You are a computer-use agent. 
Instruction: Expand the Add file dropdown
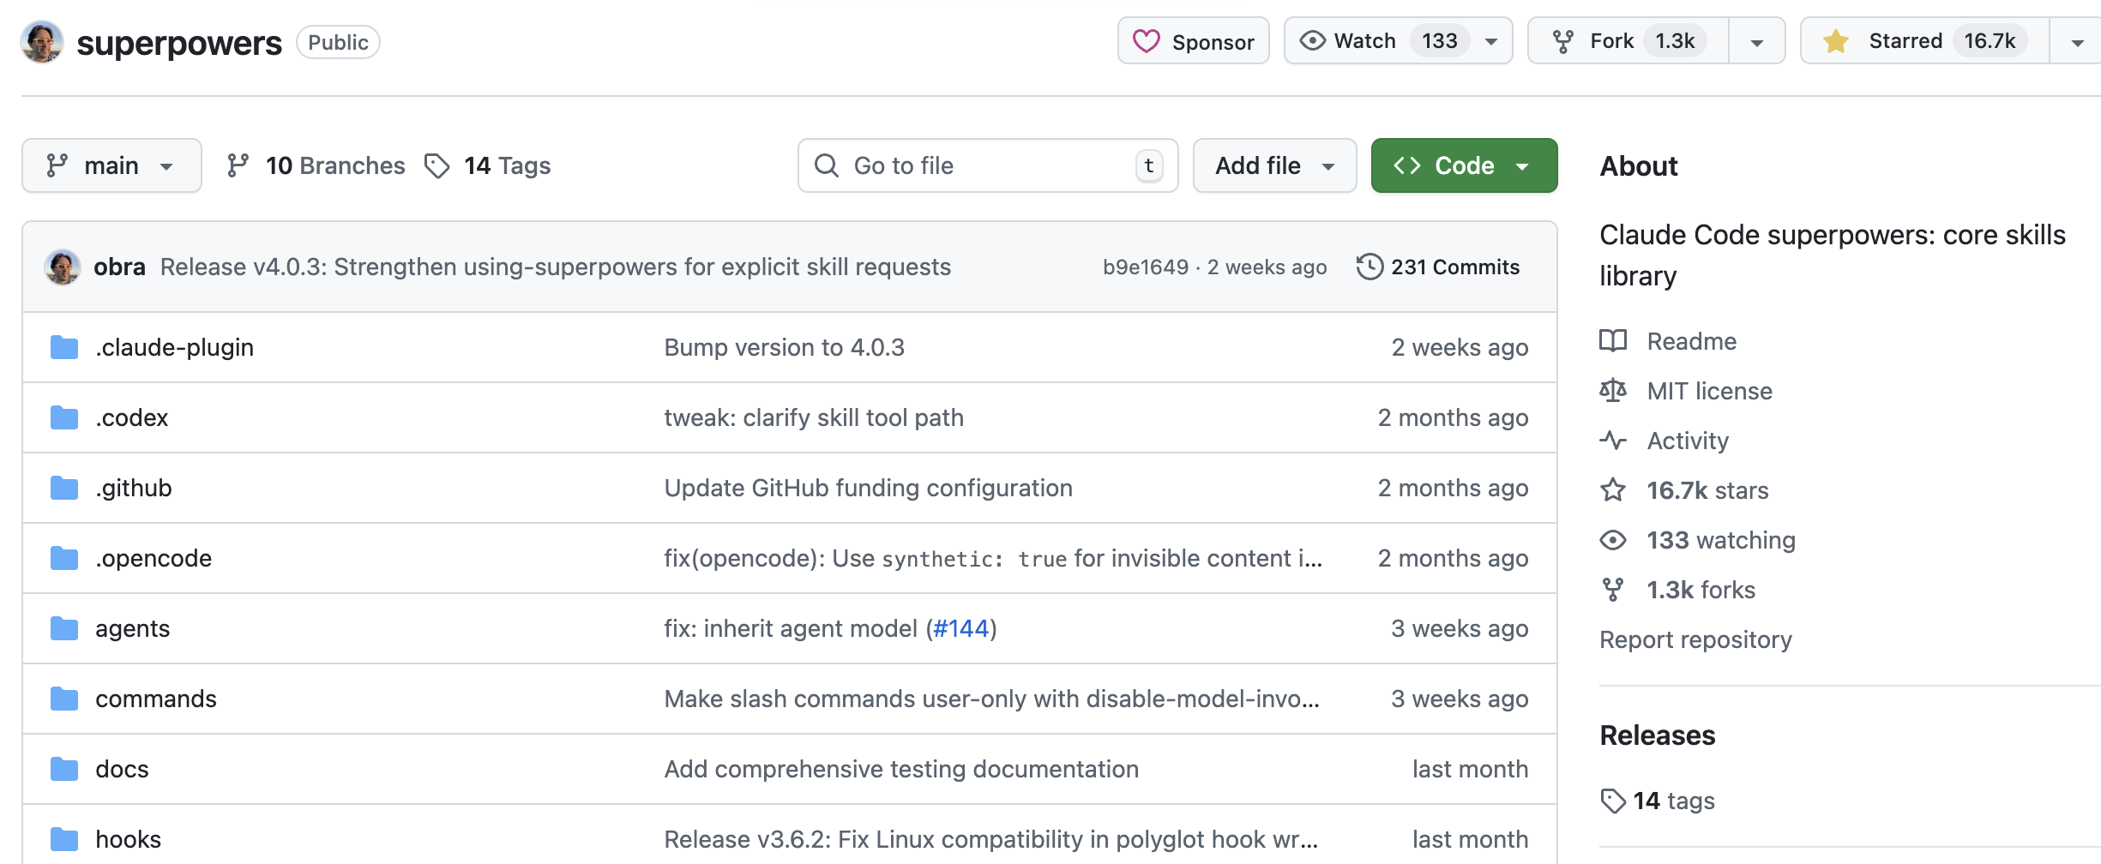click(x=1274, y=165)
